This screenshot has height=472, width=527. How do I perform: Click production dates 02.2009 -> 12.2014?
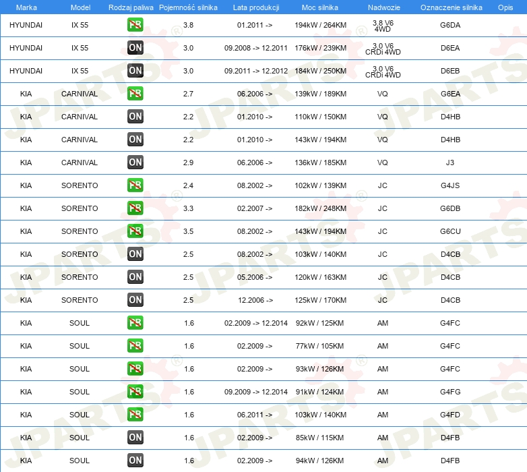coord(256,323)
